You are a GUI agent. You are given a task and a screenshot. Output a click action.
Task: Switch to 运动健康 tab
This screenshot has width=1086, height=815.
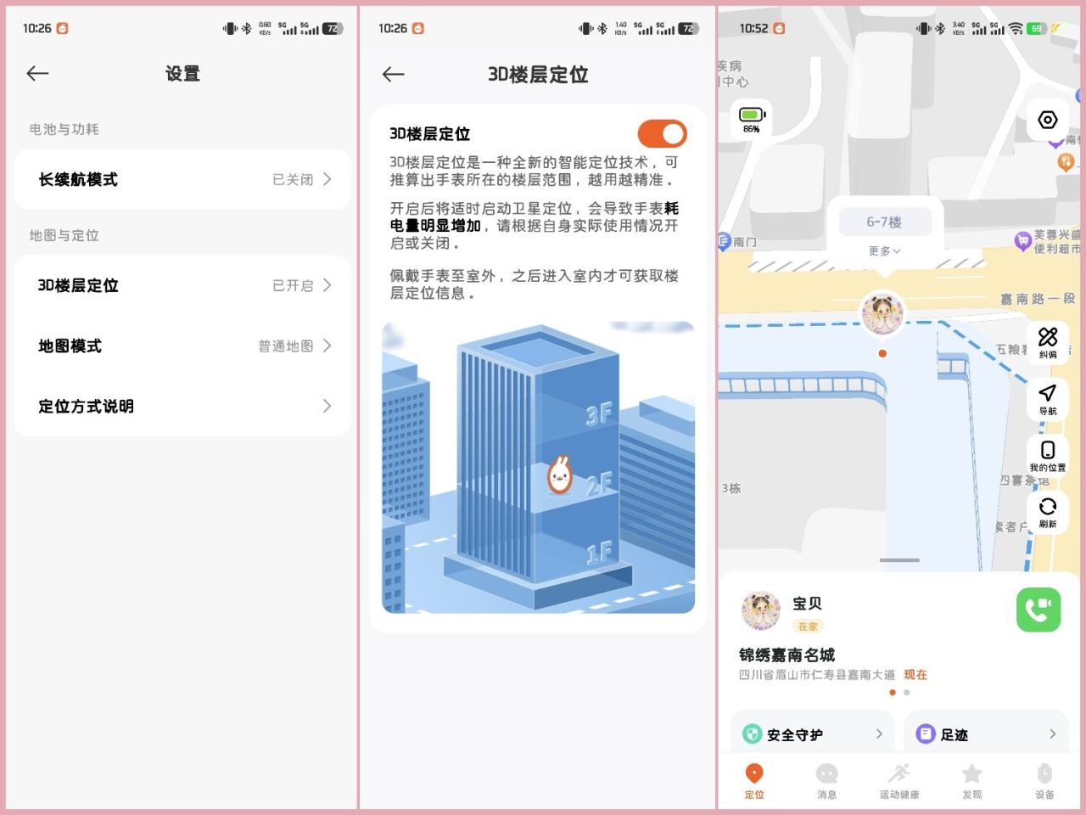899,781
